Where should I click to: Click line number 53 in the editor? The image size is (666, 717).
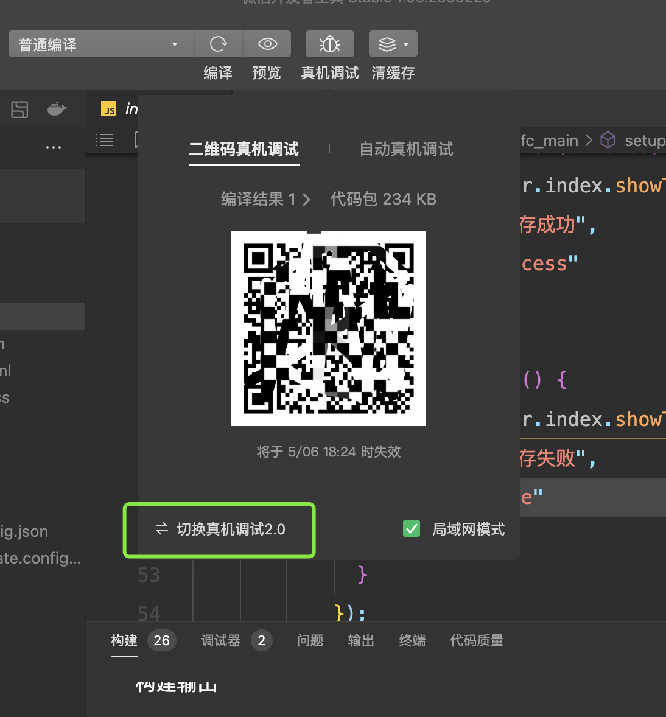click(x=149, y=575)
